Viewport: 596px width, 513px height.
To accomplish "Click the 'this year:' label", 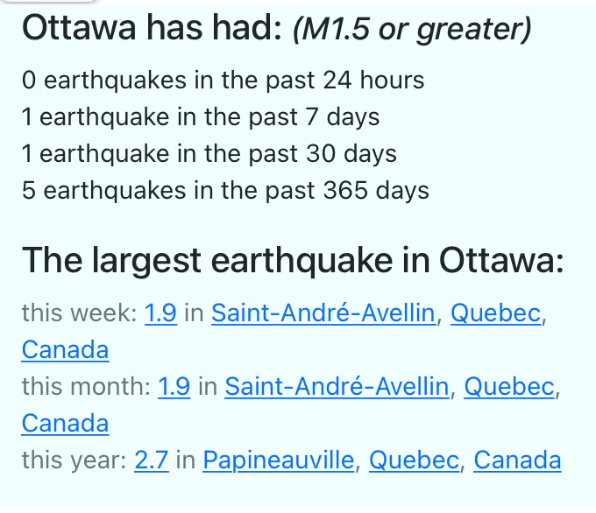I will [x=74, y=460].
